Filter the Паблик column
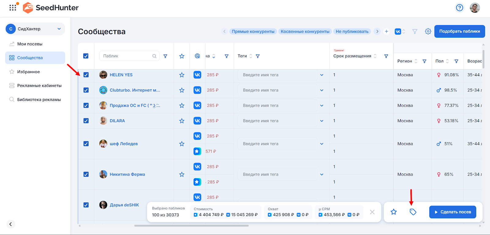490x235 pixels. pos(165,56)
